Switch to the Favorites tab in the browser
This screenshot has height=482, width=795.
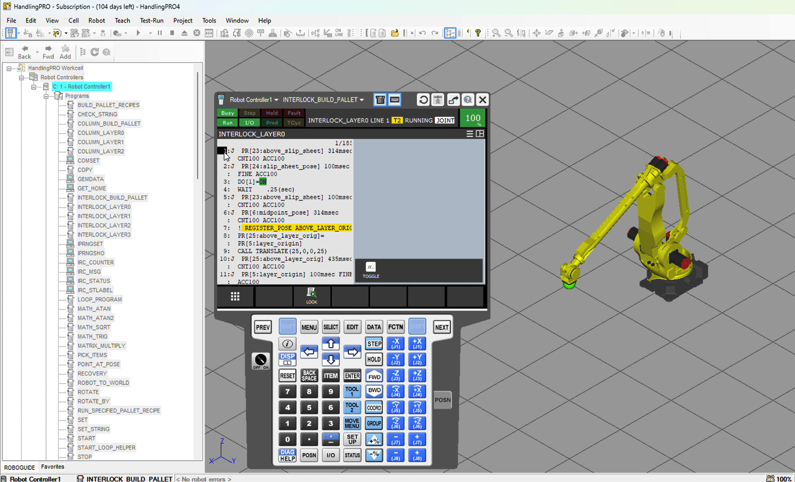point(52,467)
